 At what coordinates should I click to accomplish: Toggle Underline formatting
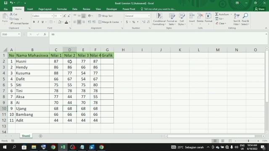(42, 22)
